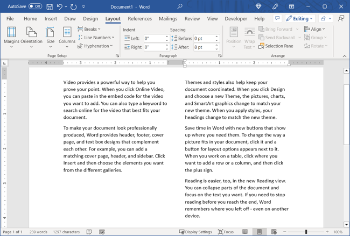
Task: Open the Selection Pane
Action: click(x=275, y=46)
